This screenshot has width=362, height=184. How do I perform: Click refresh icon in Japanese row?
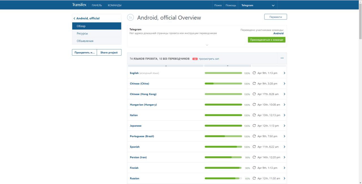[x=254, y=126]
